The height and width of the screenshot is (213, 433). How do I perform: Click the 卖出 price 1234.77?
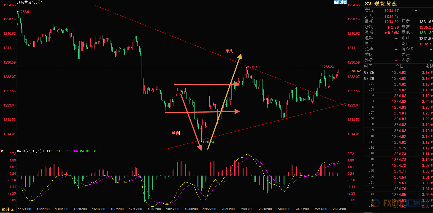[x=391, y=11]
